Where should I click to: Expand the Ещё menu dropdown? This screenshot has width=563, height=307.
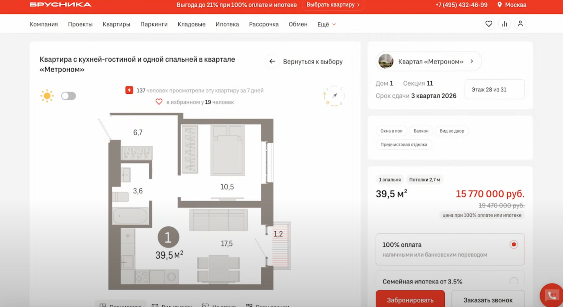327,24
